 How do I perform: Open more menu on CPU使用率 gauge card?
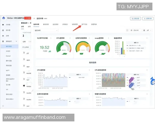(70, 38)
